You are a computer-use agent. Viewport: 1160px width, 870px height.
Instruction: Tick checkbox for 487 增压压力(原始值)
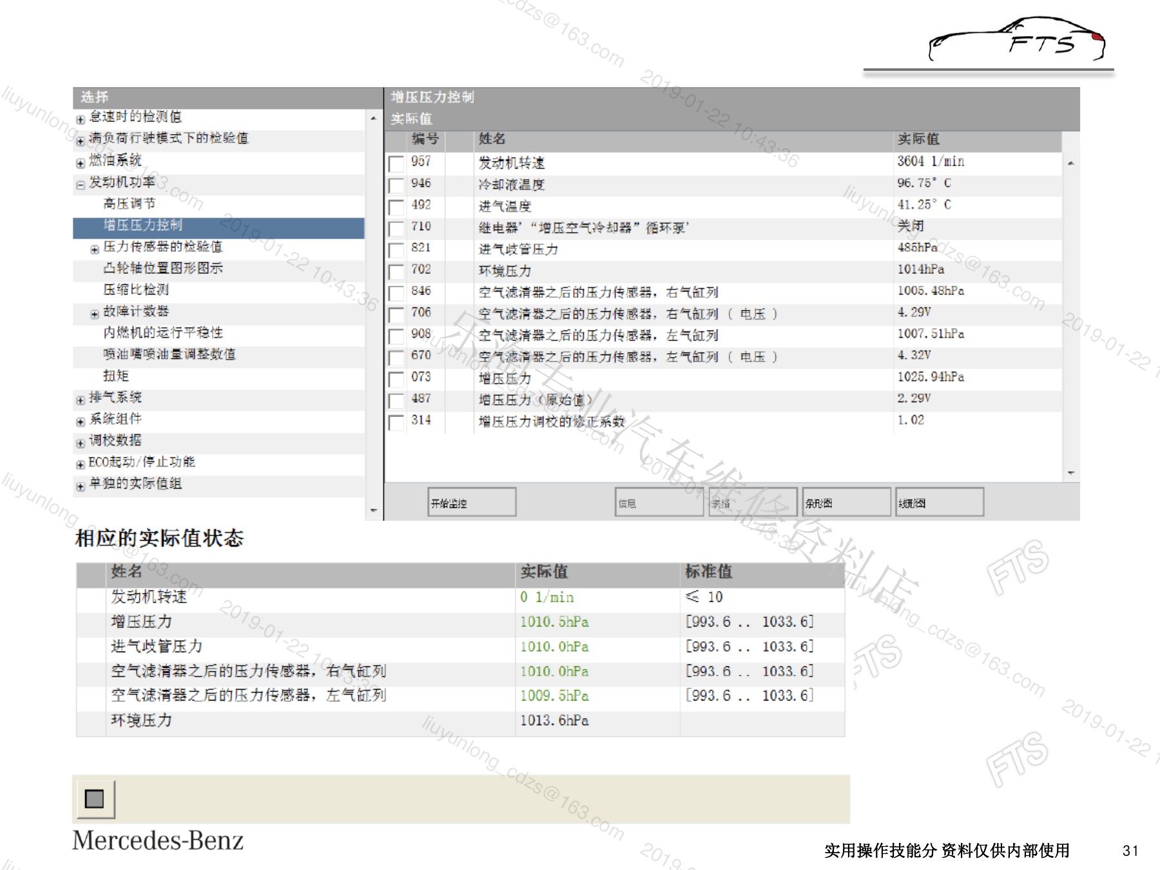[x=396, y=400]
